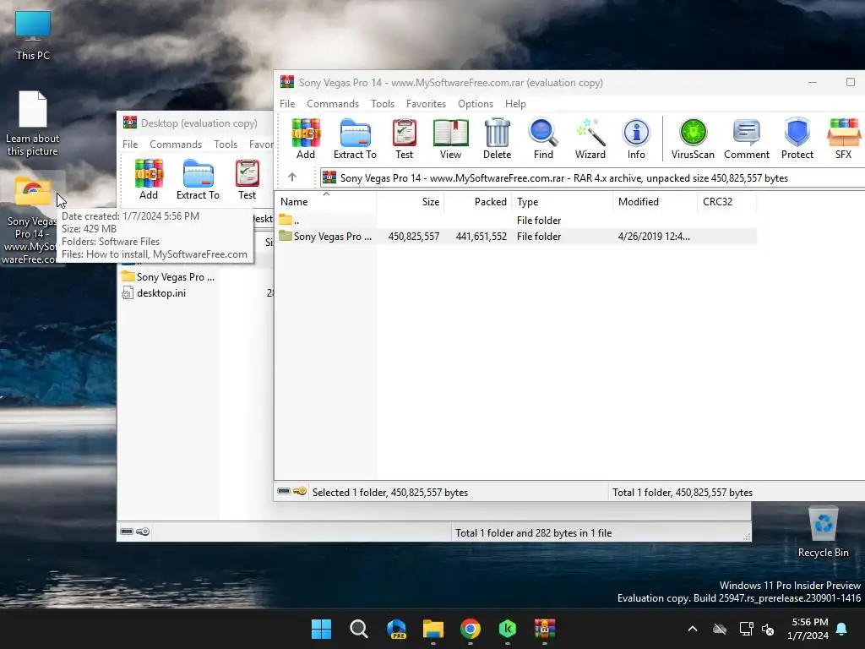Click Test icon in Desktop window
This screenshot has height=649, width=865.
(x=248, y=179)
